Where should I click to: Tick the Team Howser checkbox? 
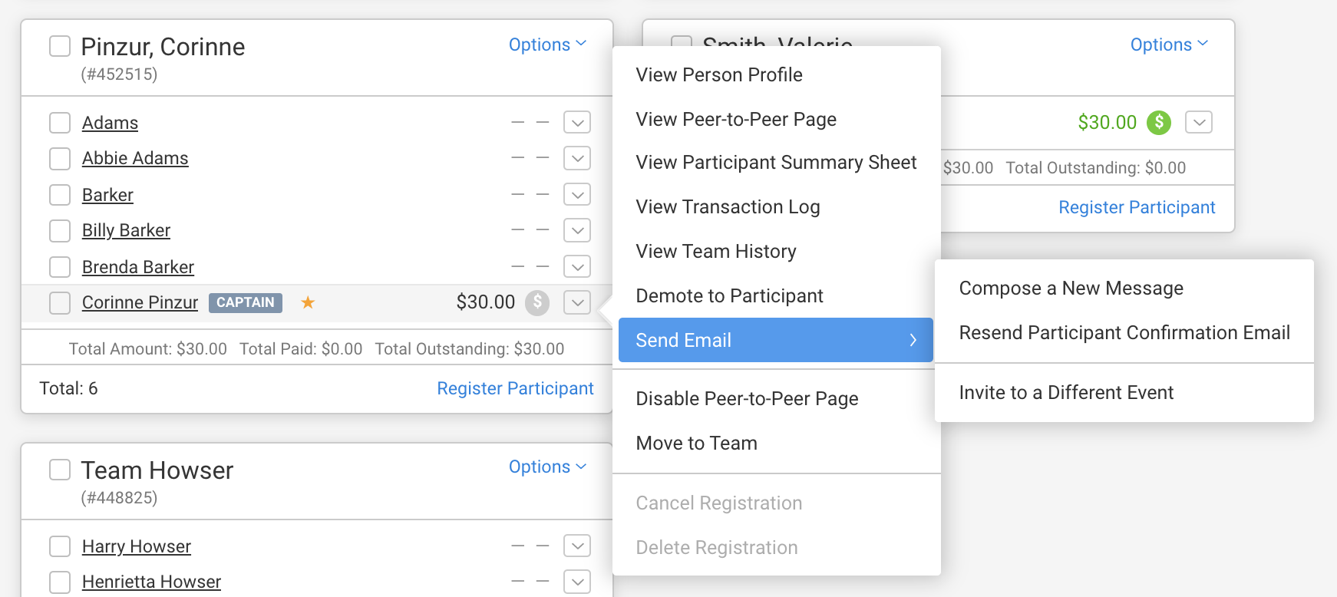point(60,470)
